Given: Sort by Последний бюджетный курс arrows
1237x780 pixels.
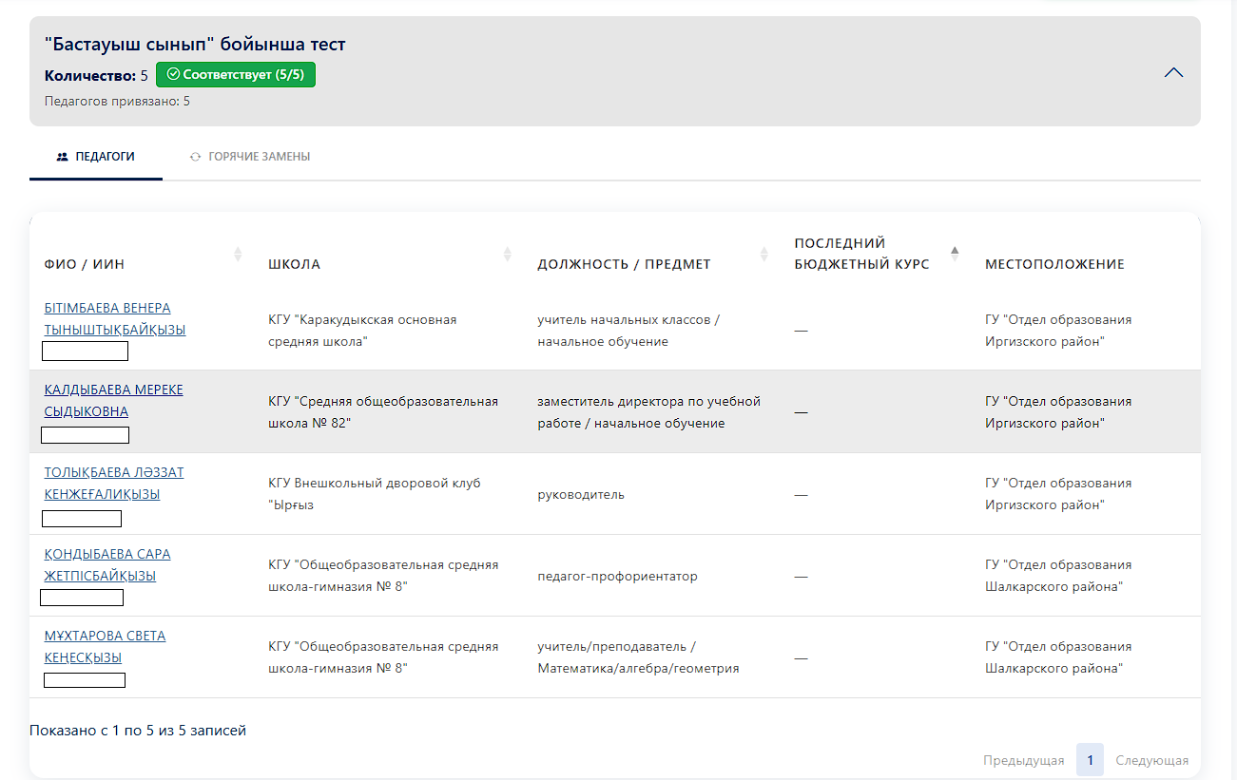Looking at the screenshot, I should tap(955, 254).
